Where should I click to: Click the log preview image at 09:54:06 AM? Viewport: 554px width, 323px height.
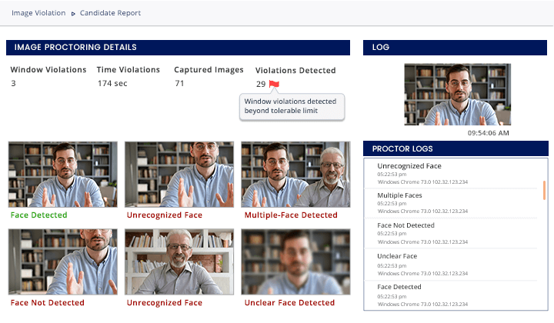tap(458, 95)
